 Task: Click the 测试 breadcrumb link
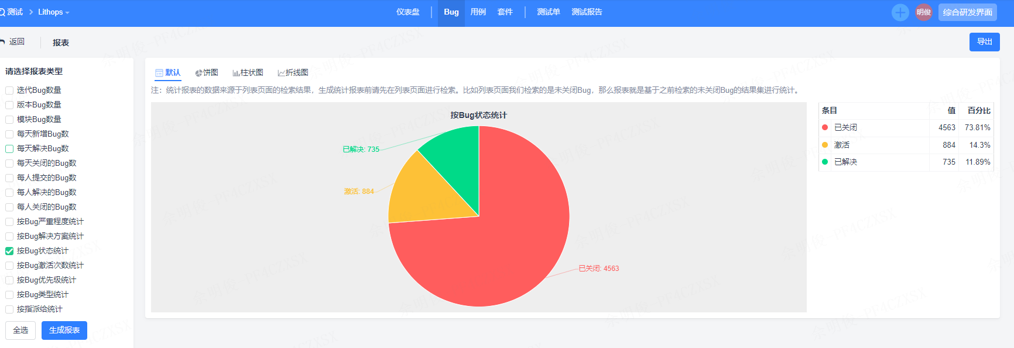(x=15, y=12)
